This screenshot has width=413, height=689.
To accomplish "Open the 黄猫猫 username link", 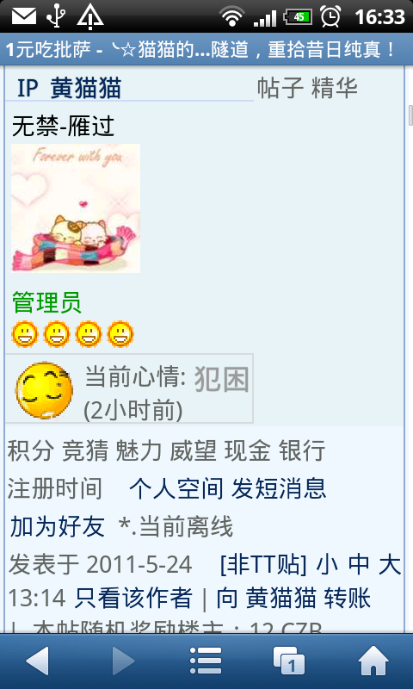I will 85,89.
